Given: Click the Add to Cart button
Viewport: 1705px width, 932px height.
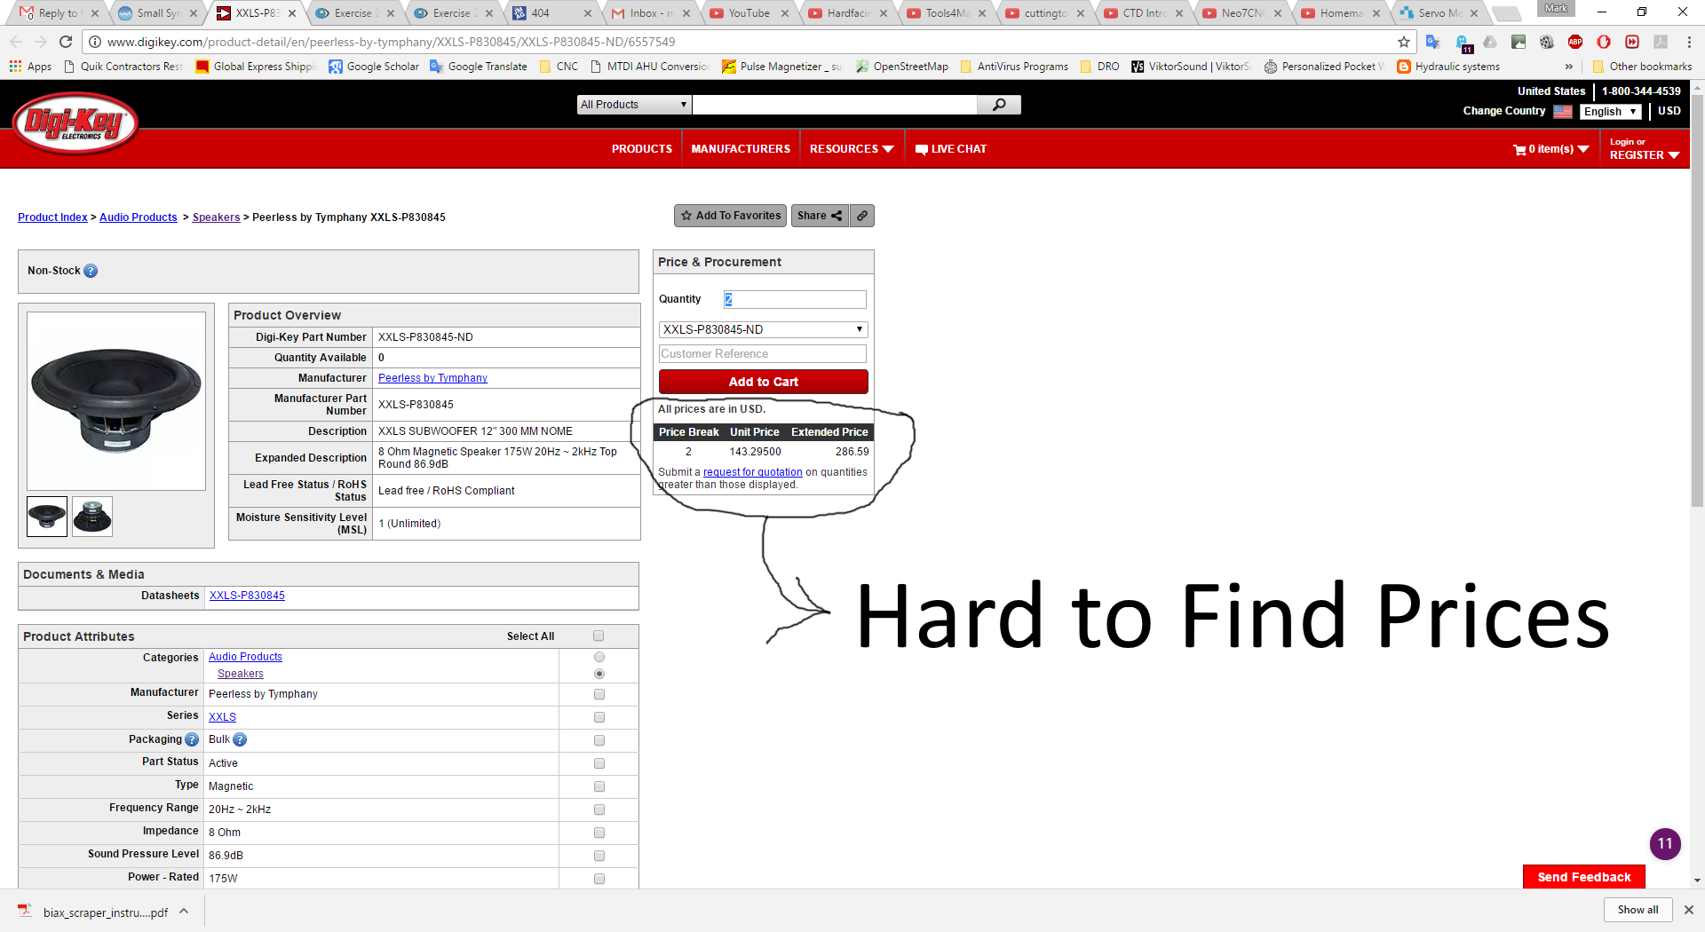Looking at the screenshot, I should pos(764,382).
